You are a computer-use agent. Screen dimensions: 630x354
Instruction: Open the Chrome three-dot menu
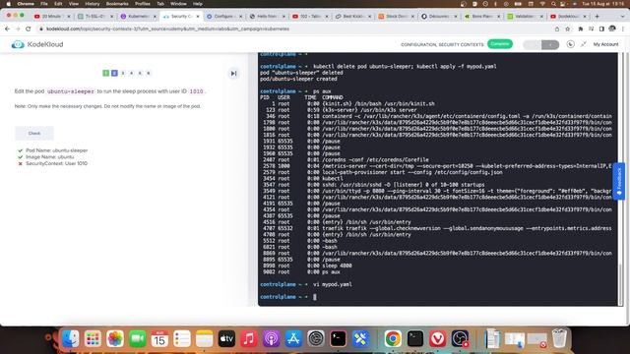tap(623, 29)
